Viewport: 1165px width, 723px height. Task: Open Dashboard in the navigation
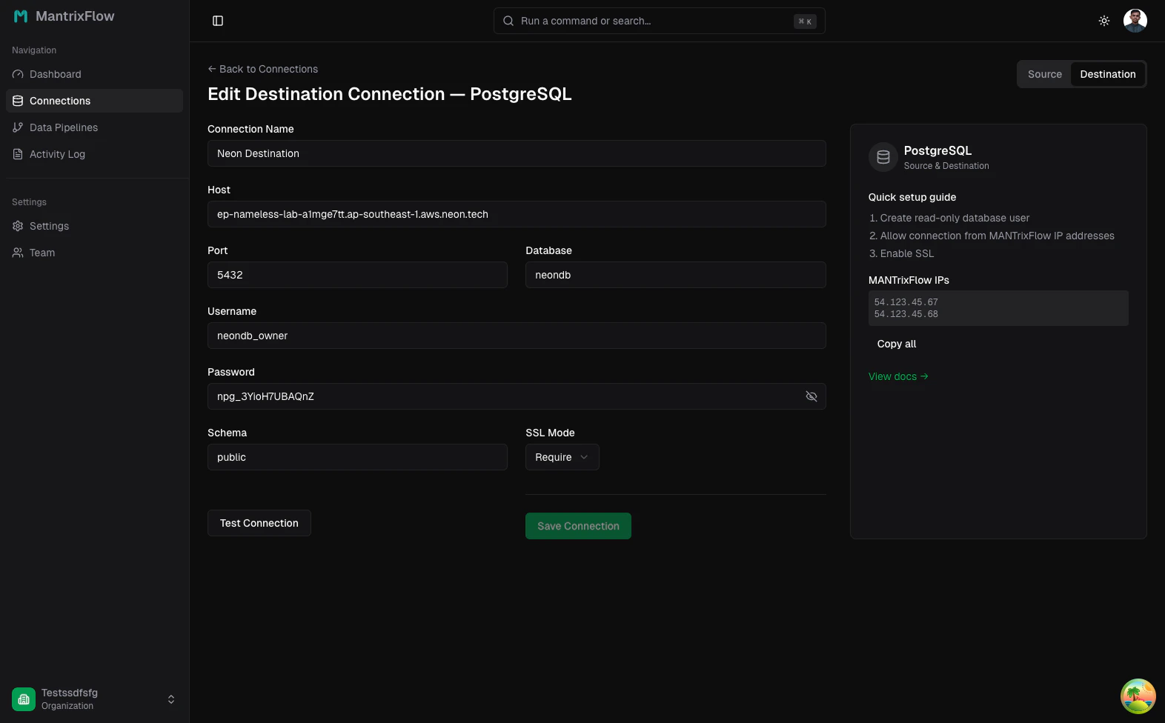coord(94,74)
